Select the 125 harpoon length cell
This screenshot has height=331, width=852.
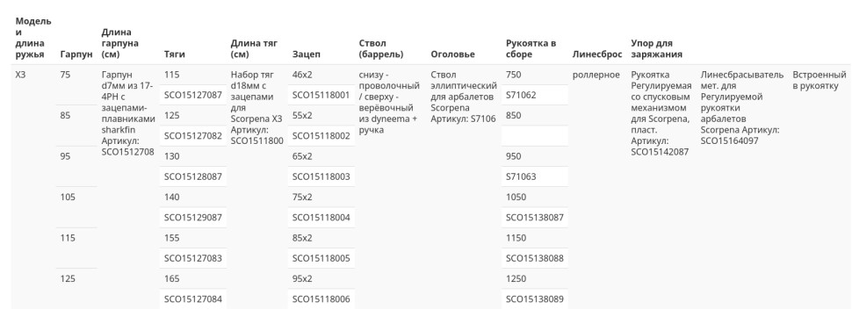click(76, 289)
